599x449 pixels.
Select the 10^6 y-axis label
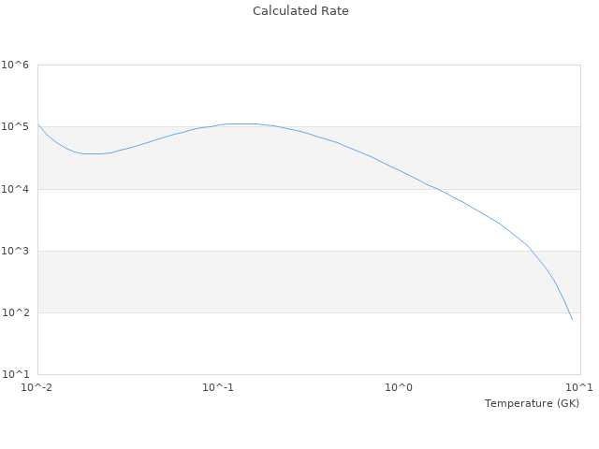15,65
